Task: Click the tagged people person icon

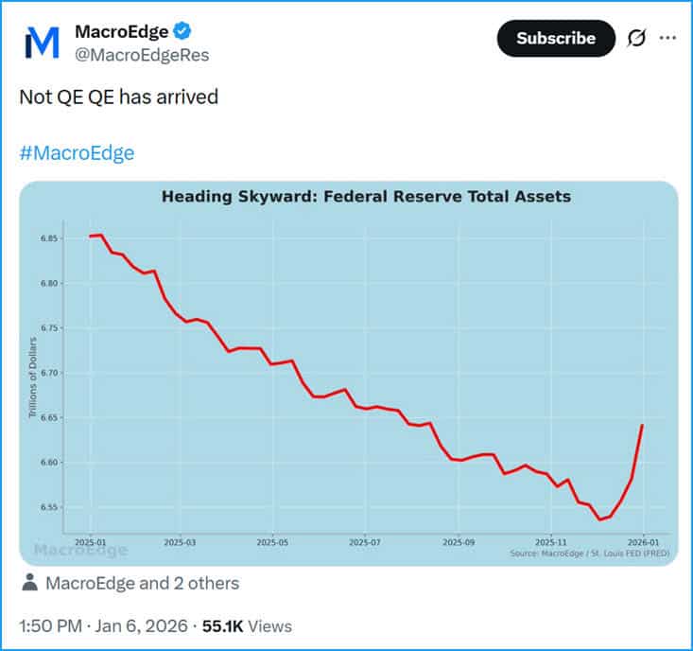Action: tap(30, 583)
